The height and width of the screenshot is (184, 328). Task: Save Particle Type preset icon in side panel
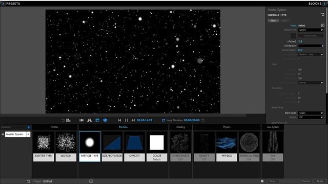coord(322,25)
